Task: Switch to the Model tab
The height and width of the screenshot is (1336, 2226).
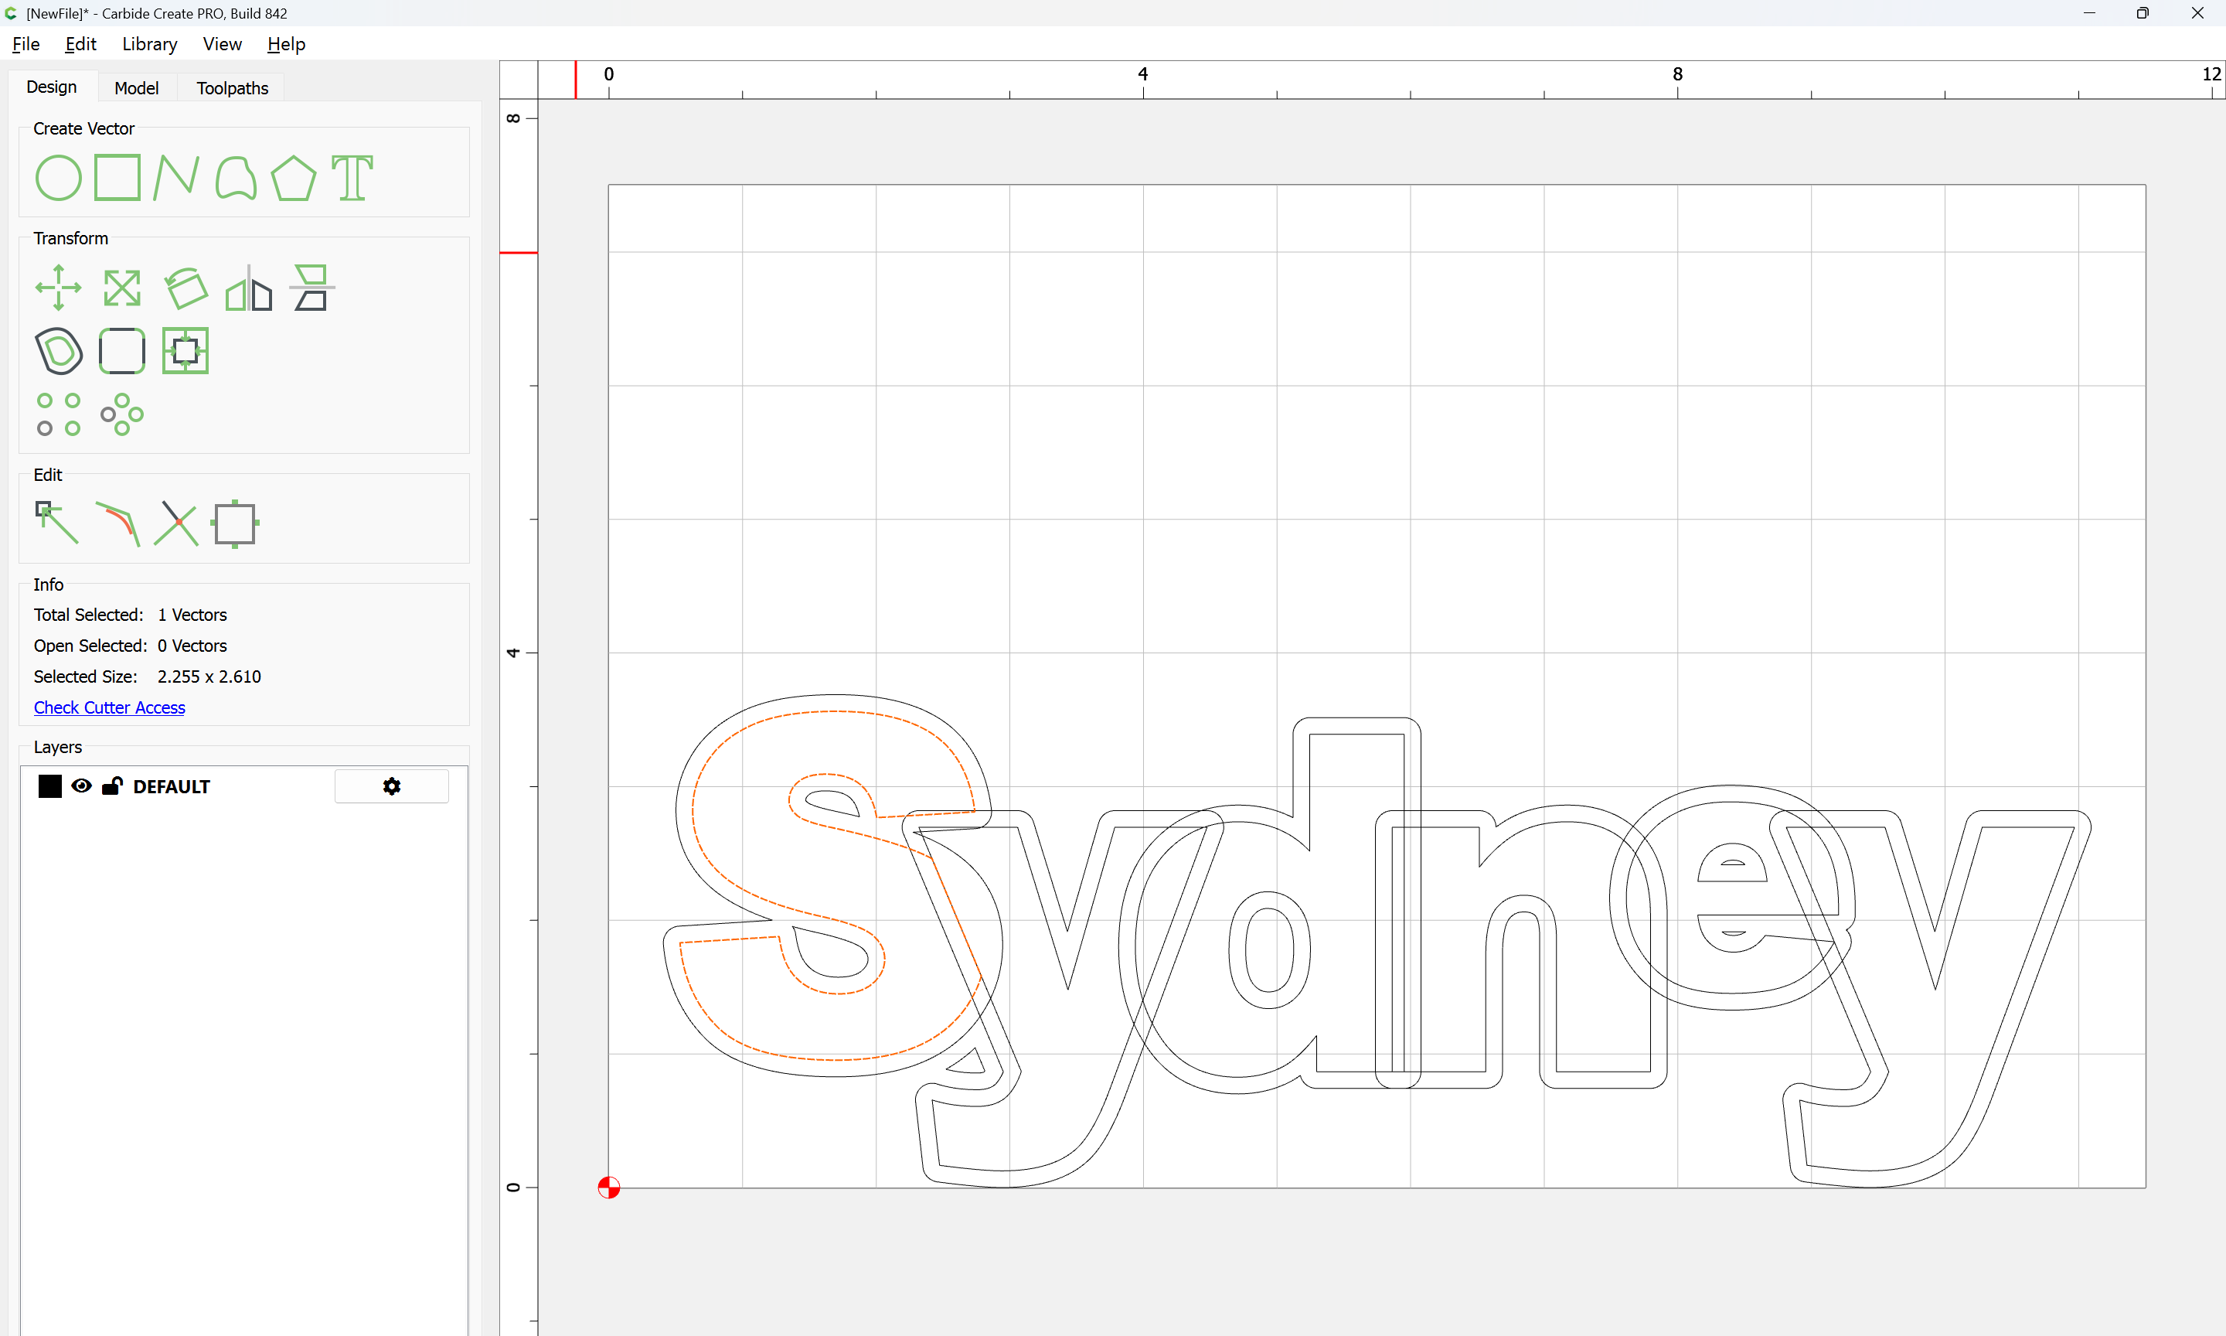Action: 136,88
